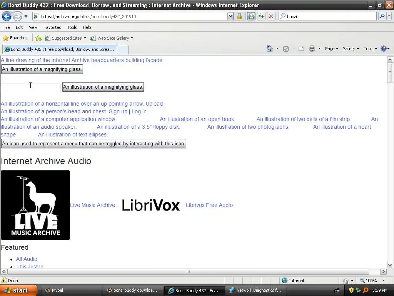Screen dimensions: 394x296
Task: Click the LibriVox logo image
Action: pyautogui.click(x=151, y=205)
